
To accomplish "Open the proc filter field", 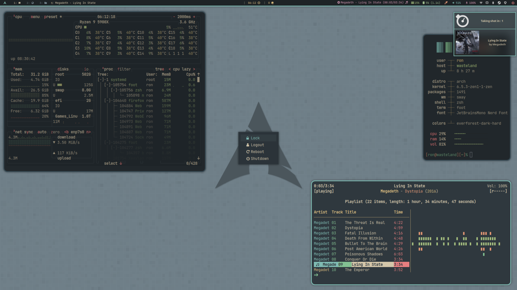I will (124, 69).
